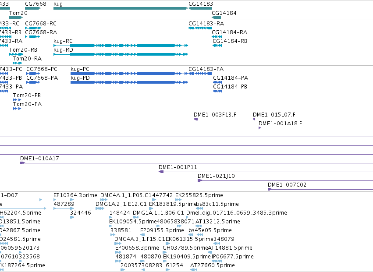The image size is (373, 272).
Task: Click the 324446 EST label
Action: coord(81,212)
